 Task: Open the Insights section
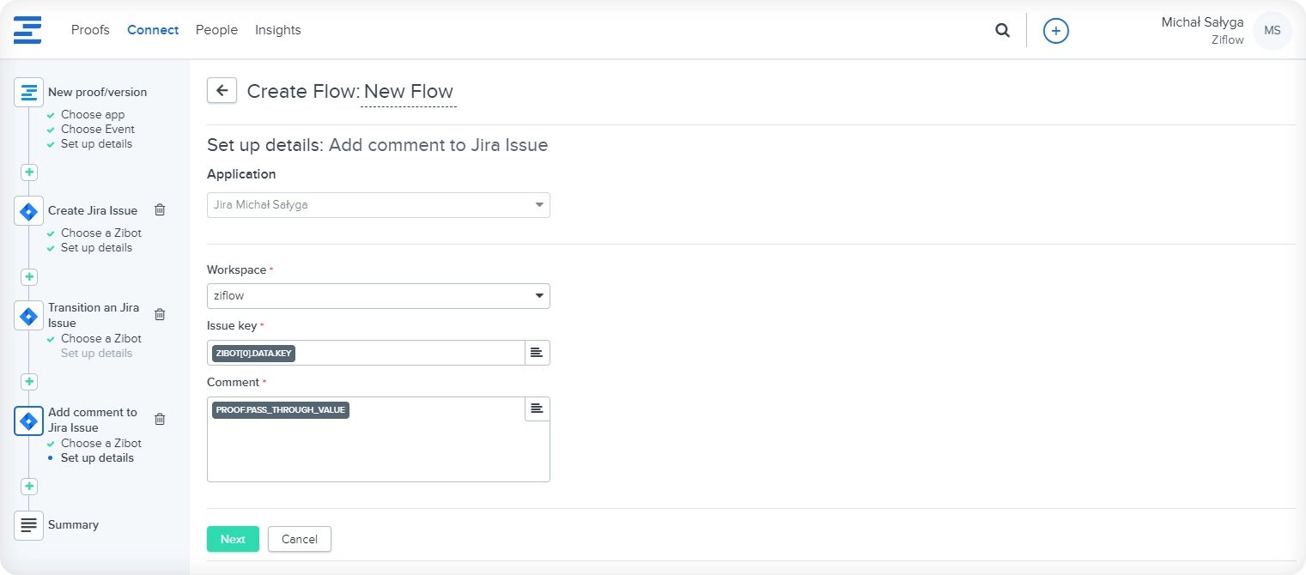[x=277, y=30]
